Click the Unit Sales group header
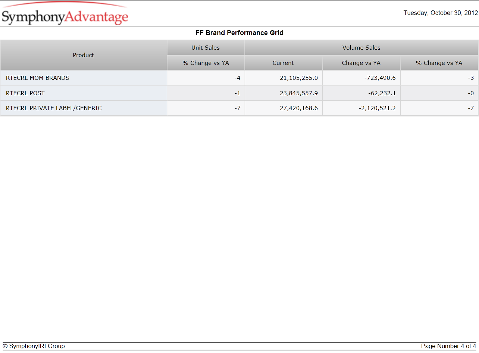The image size is (479, 353). click(x=206, y=48)
